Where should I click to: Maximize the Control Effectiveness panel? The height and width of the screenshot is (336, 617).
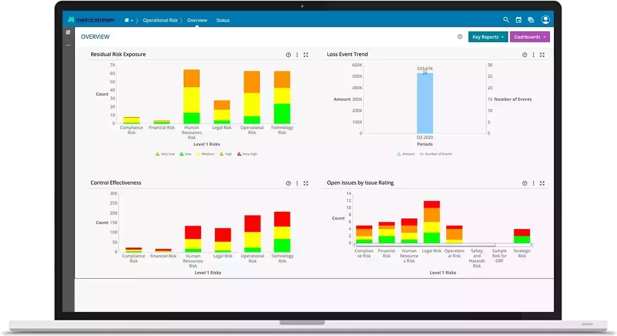coord(305,183)
